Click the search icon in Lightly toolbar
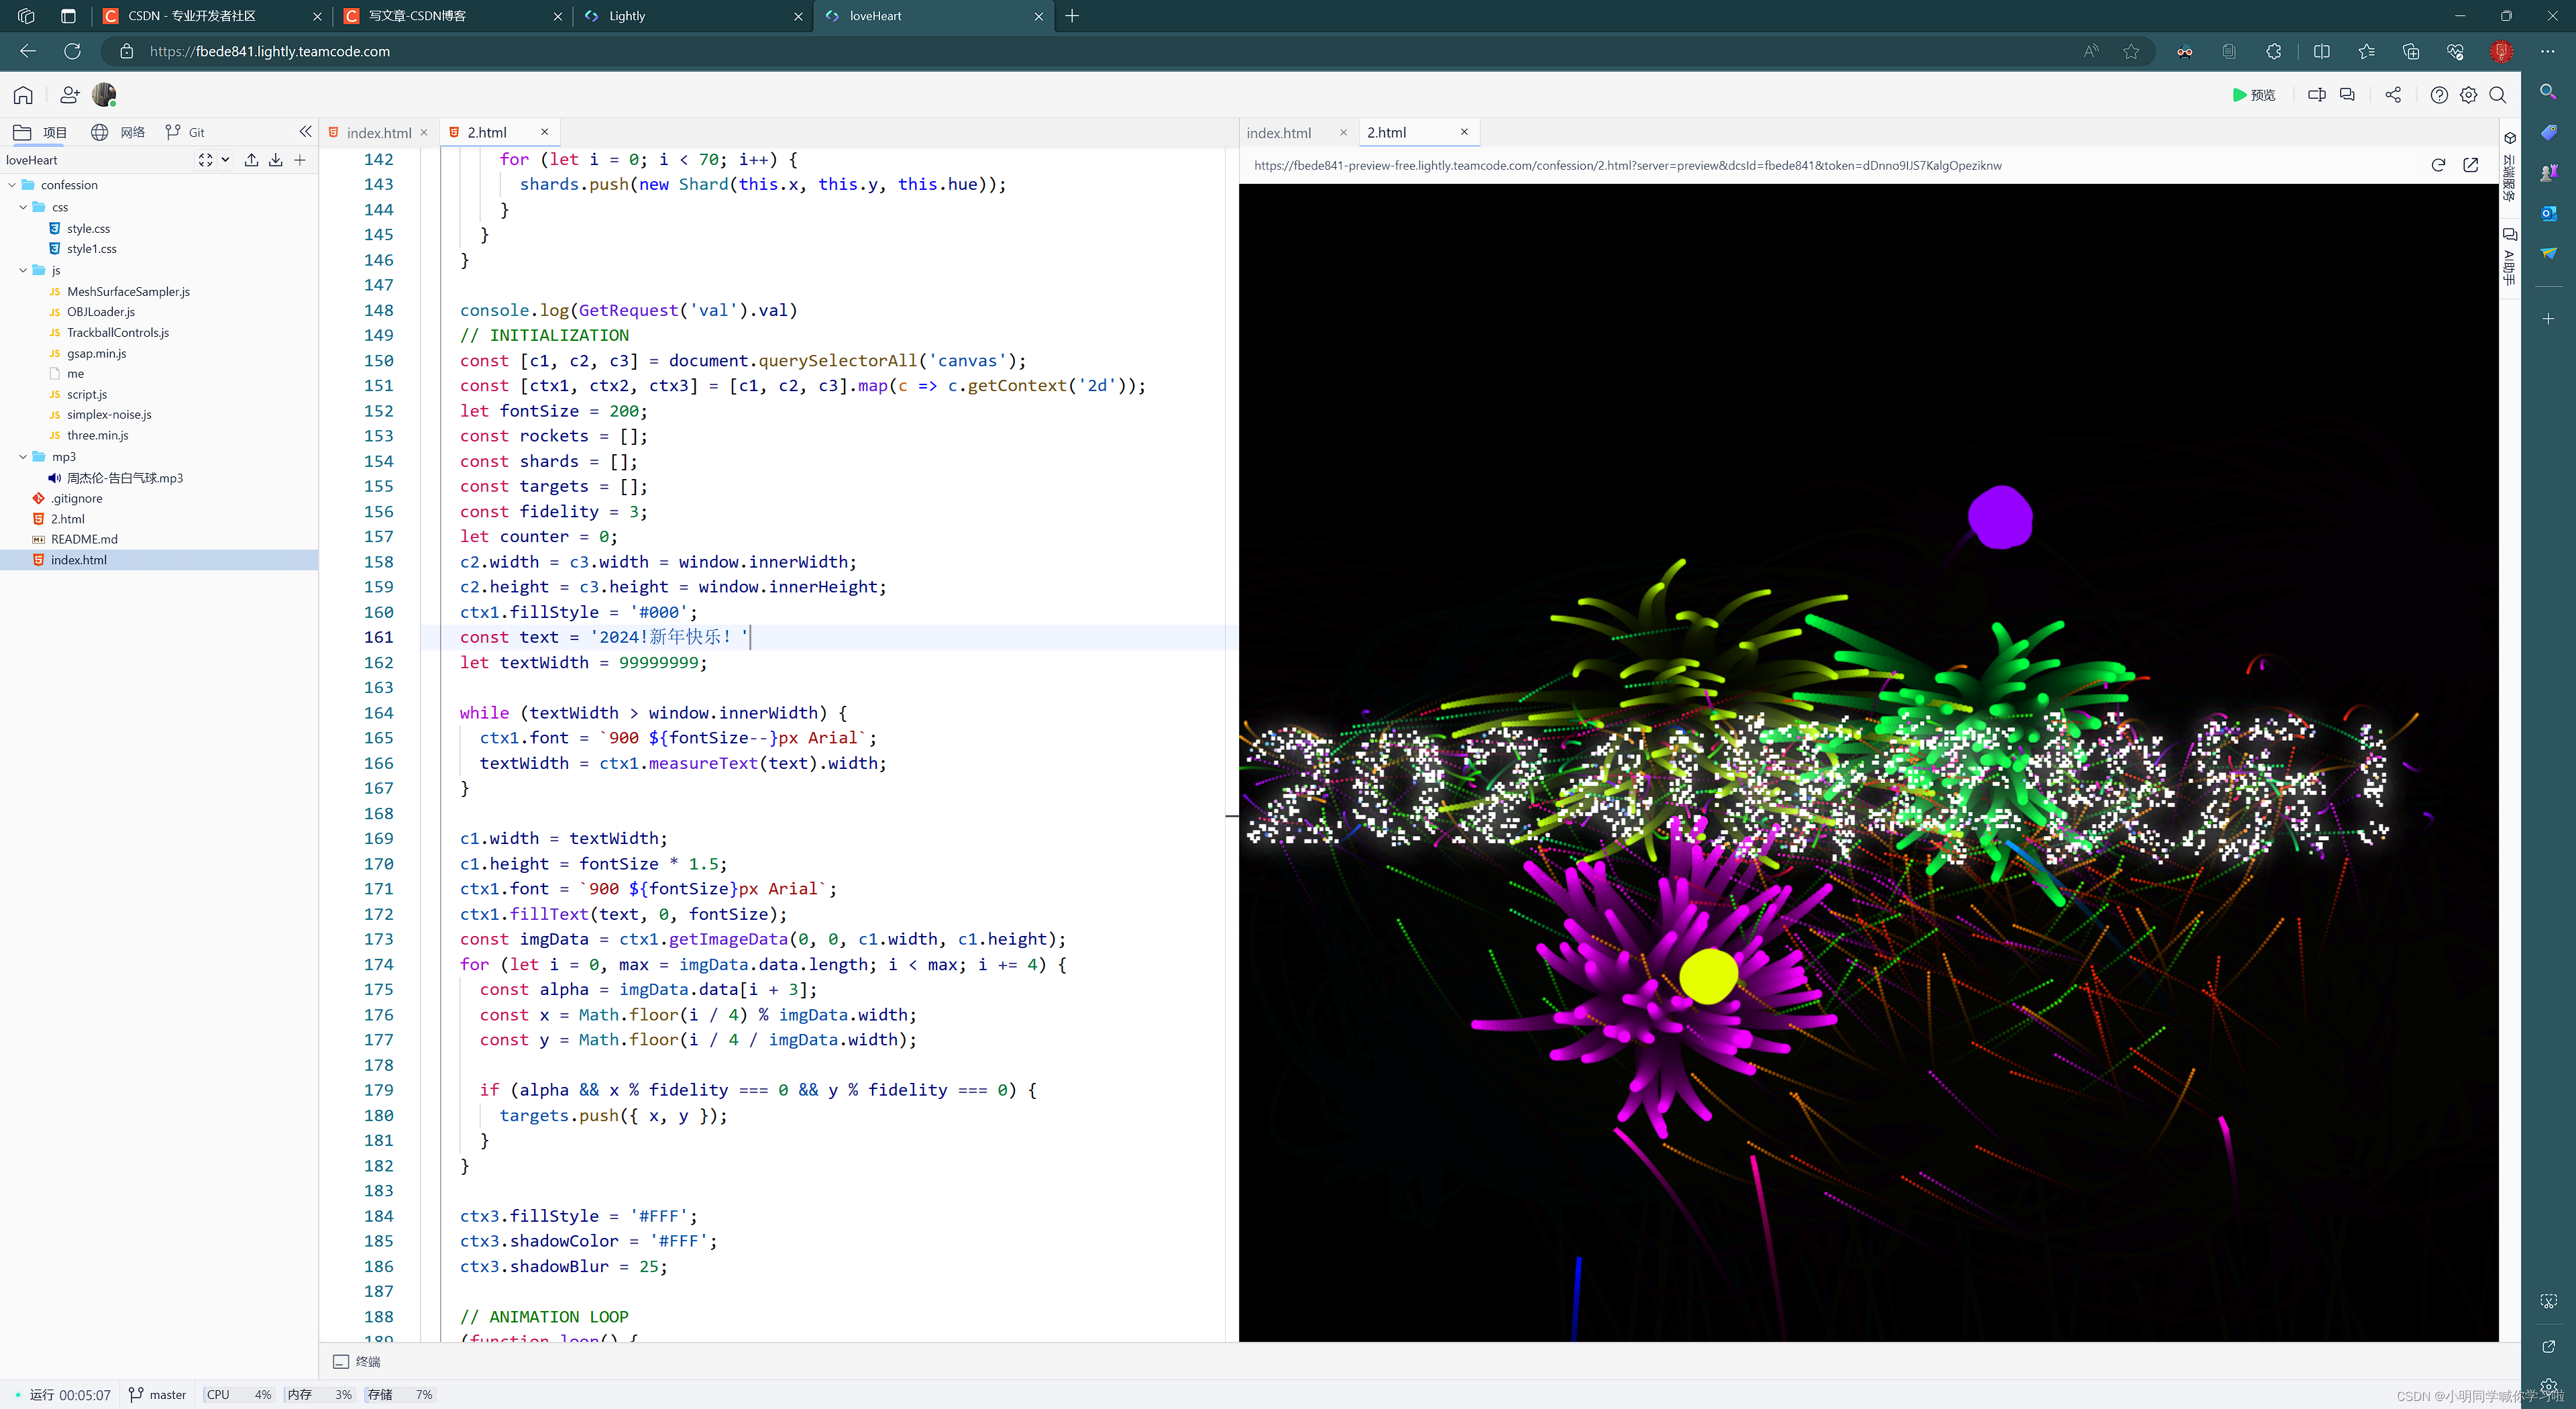Viewport: 2576px width, 1409px height. coord(2497,95)
